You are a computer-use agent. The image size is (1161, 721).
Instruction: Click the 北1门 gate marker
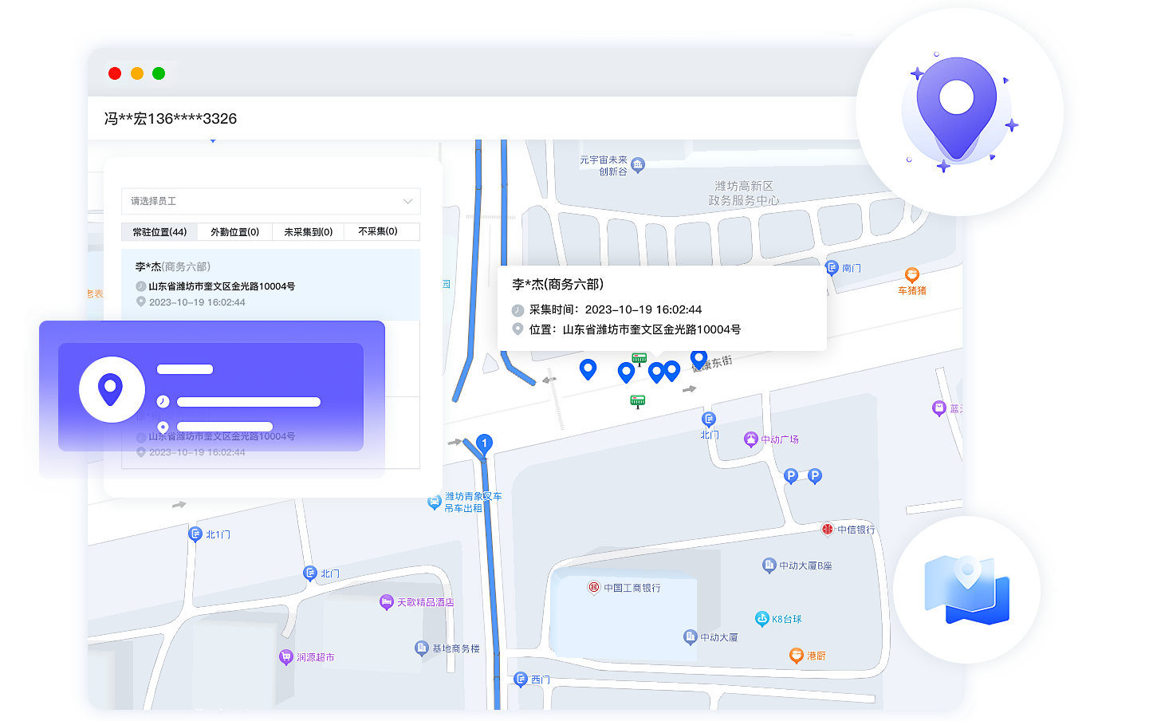pos(195,534)
